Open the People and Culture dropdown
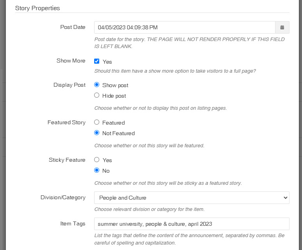Image resolution: width=302 pixels, height=250 pixels. 192,198
